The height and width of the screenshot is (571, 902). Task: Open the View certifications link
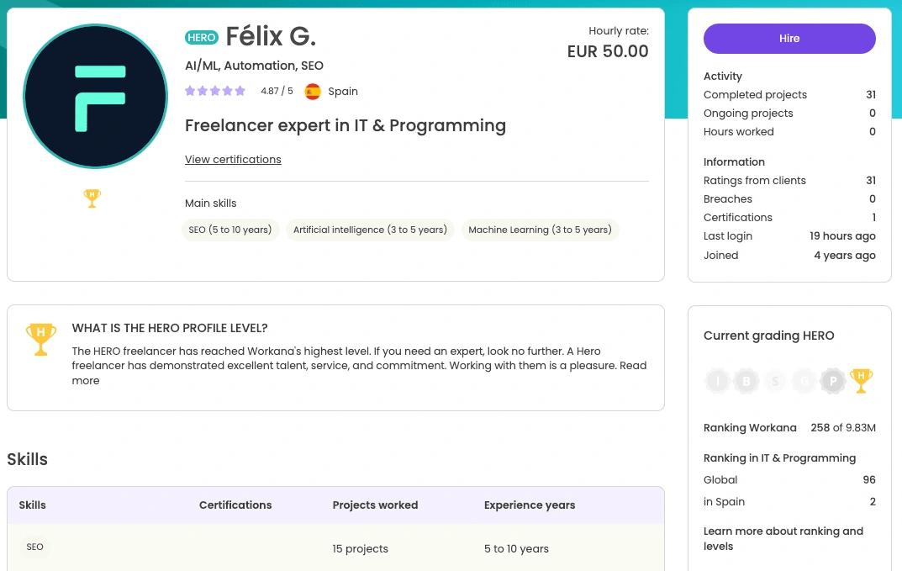[x=233, y=160]
